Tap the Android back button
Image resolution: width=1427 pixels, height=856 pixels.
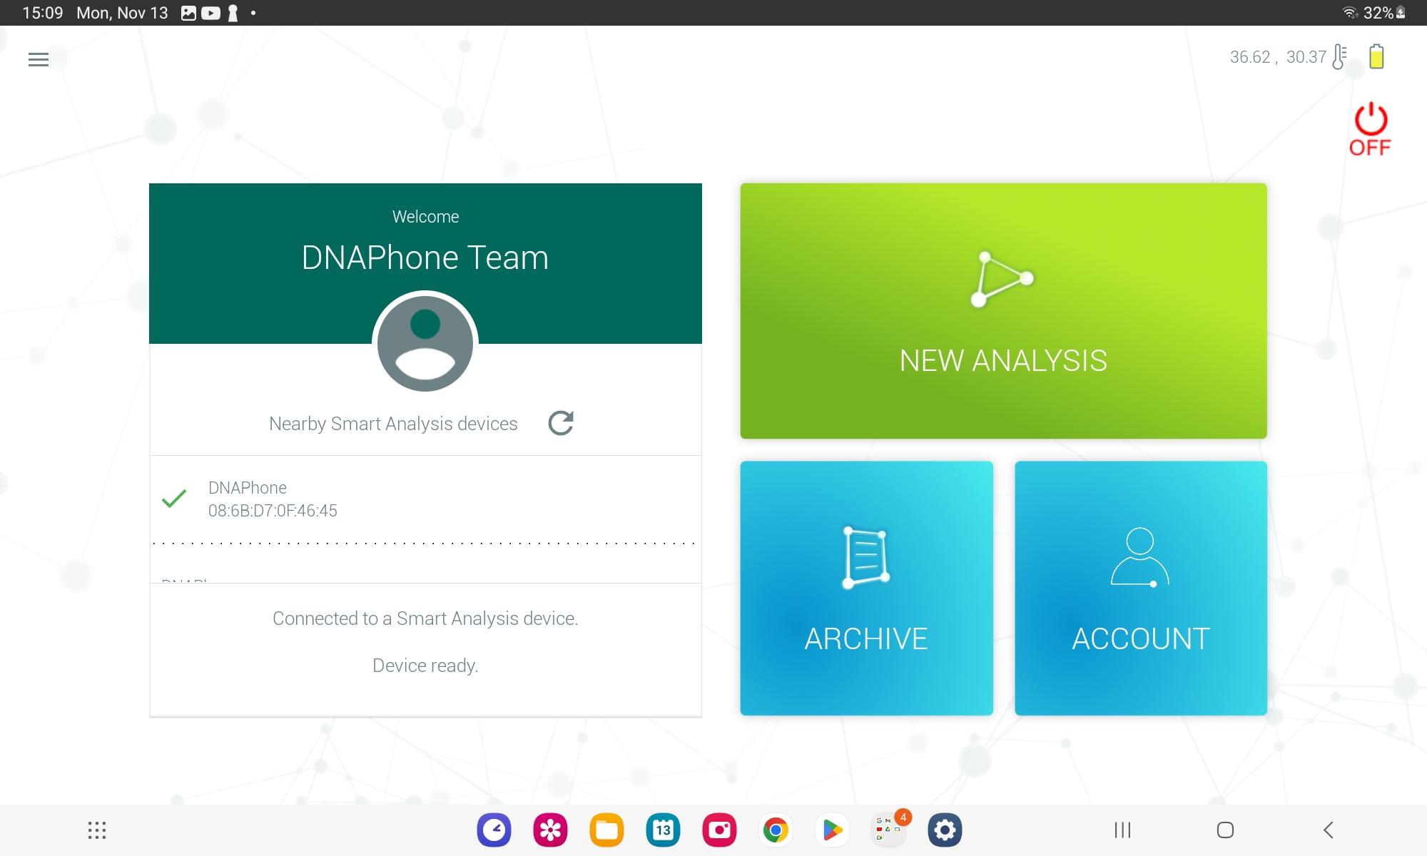click(1328, 830)
